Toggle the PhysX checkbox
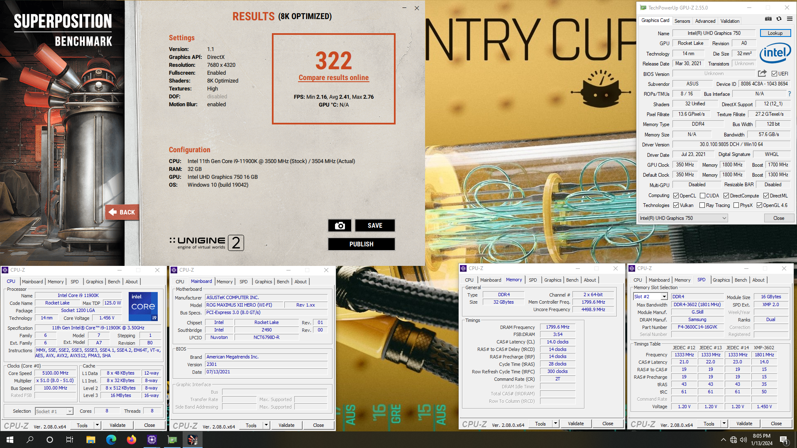 coord(736,205)
